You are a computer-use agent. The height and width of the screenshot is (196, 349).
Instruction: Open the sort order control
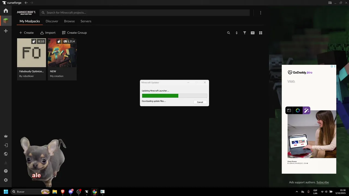pos(237,33)
